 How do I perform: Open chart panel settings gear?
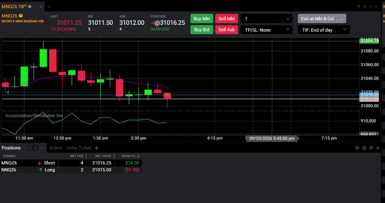click(365, 6)
